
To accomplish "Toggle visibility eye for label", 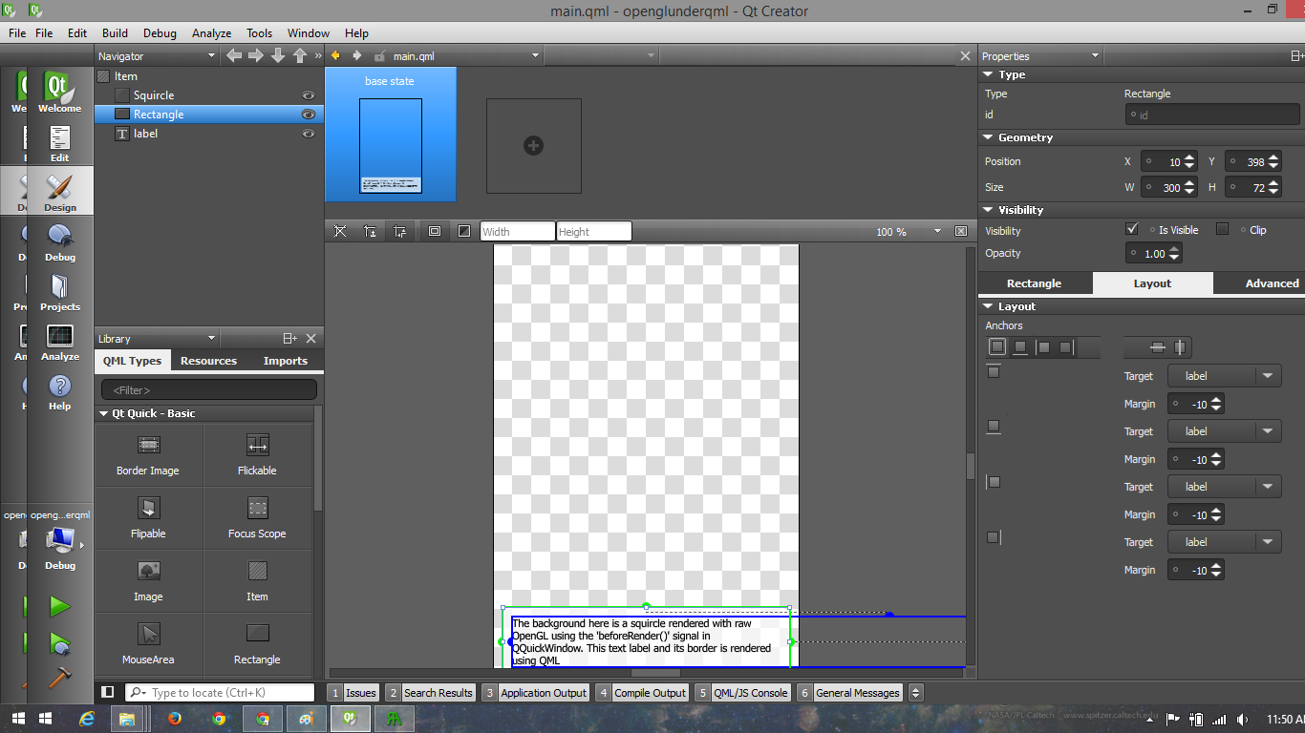I will click(309, 134).
